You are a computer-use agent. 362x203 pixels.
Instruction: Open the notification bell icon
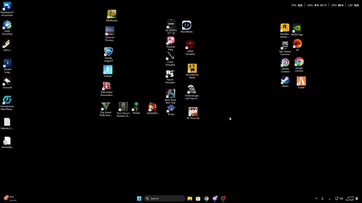[x=357, y=198]
